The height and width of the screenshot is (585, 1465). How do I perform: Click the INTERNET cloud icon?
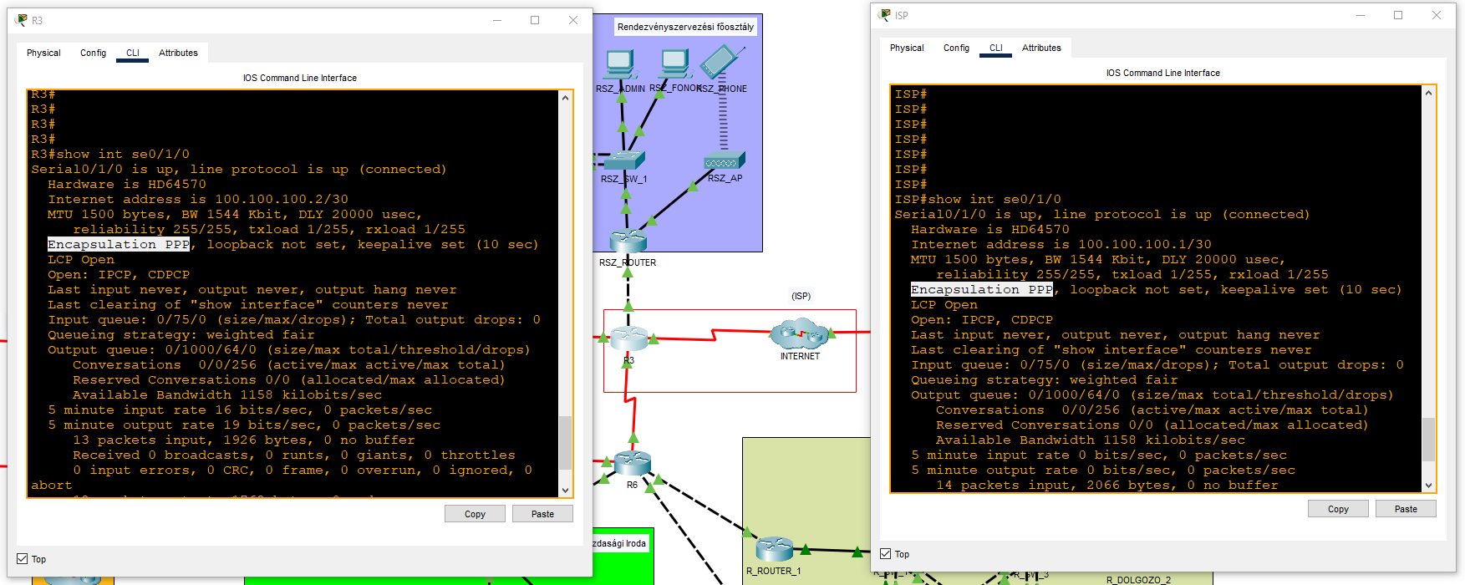(x=799, y=334)
